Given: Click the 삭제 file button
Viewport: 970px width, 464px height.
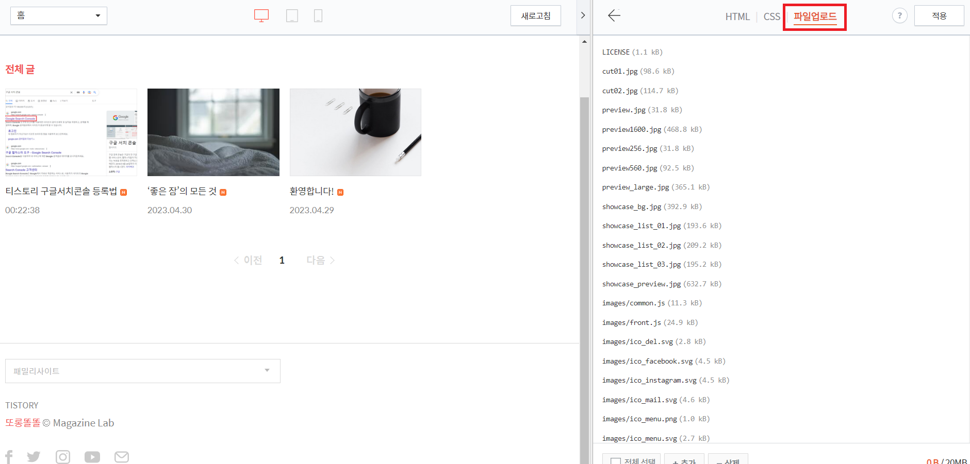Looking at the screenshot, I should pos(728,459).
